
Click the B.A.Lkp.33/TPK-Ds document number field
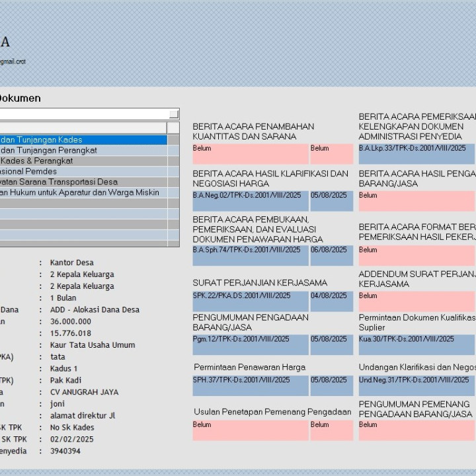point(416,153)
